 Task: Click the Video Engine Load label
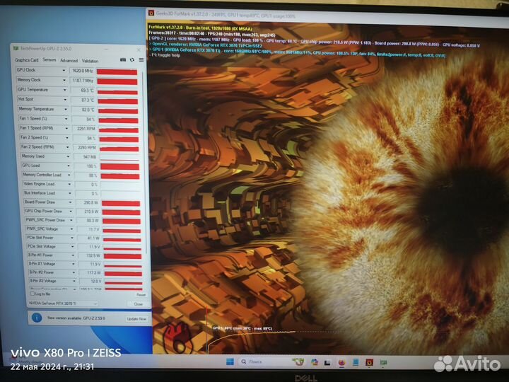(x=40, y=184)
